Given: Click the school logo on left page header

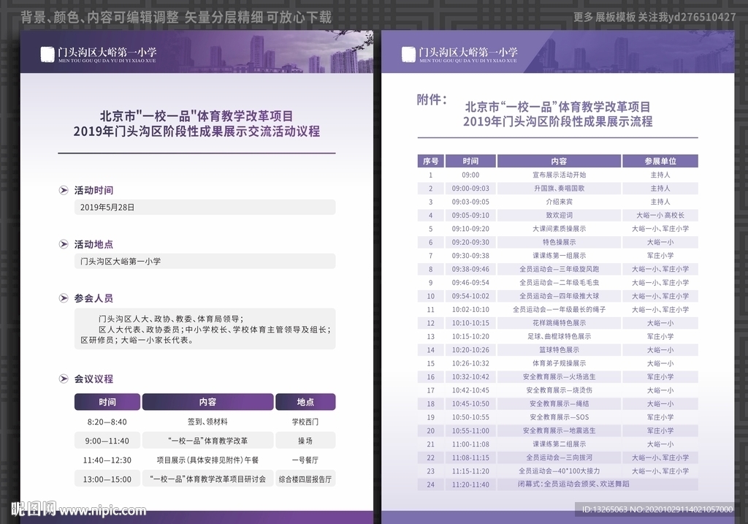Looking at the screenshot, I should pyautogui.click(x=47, y=54).
